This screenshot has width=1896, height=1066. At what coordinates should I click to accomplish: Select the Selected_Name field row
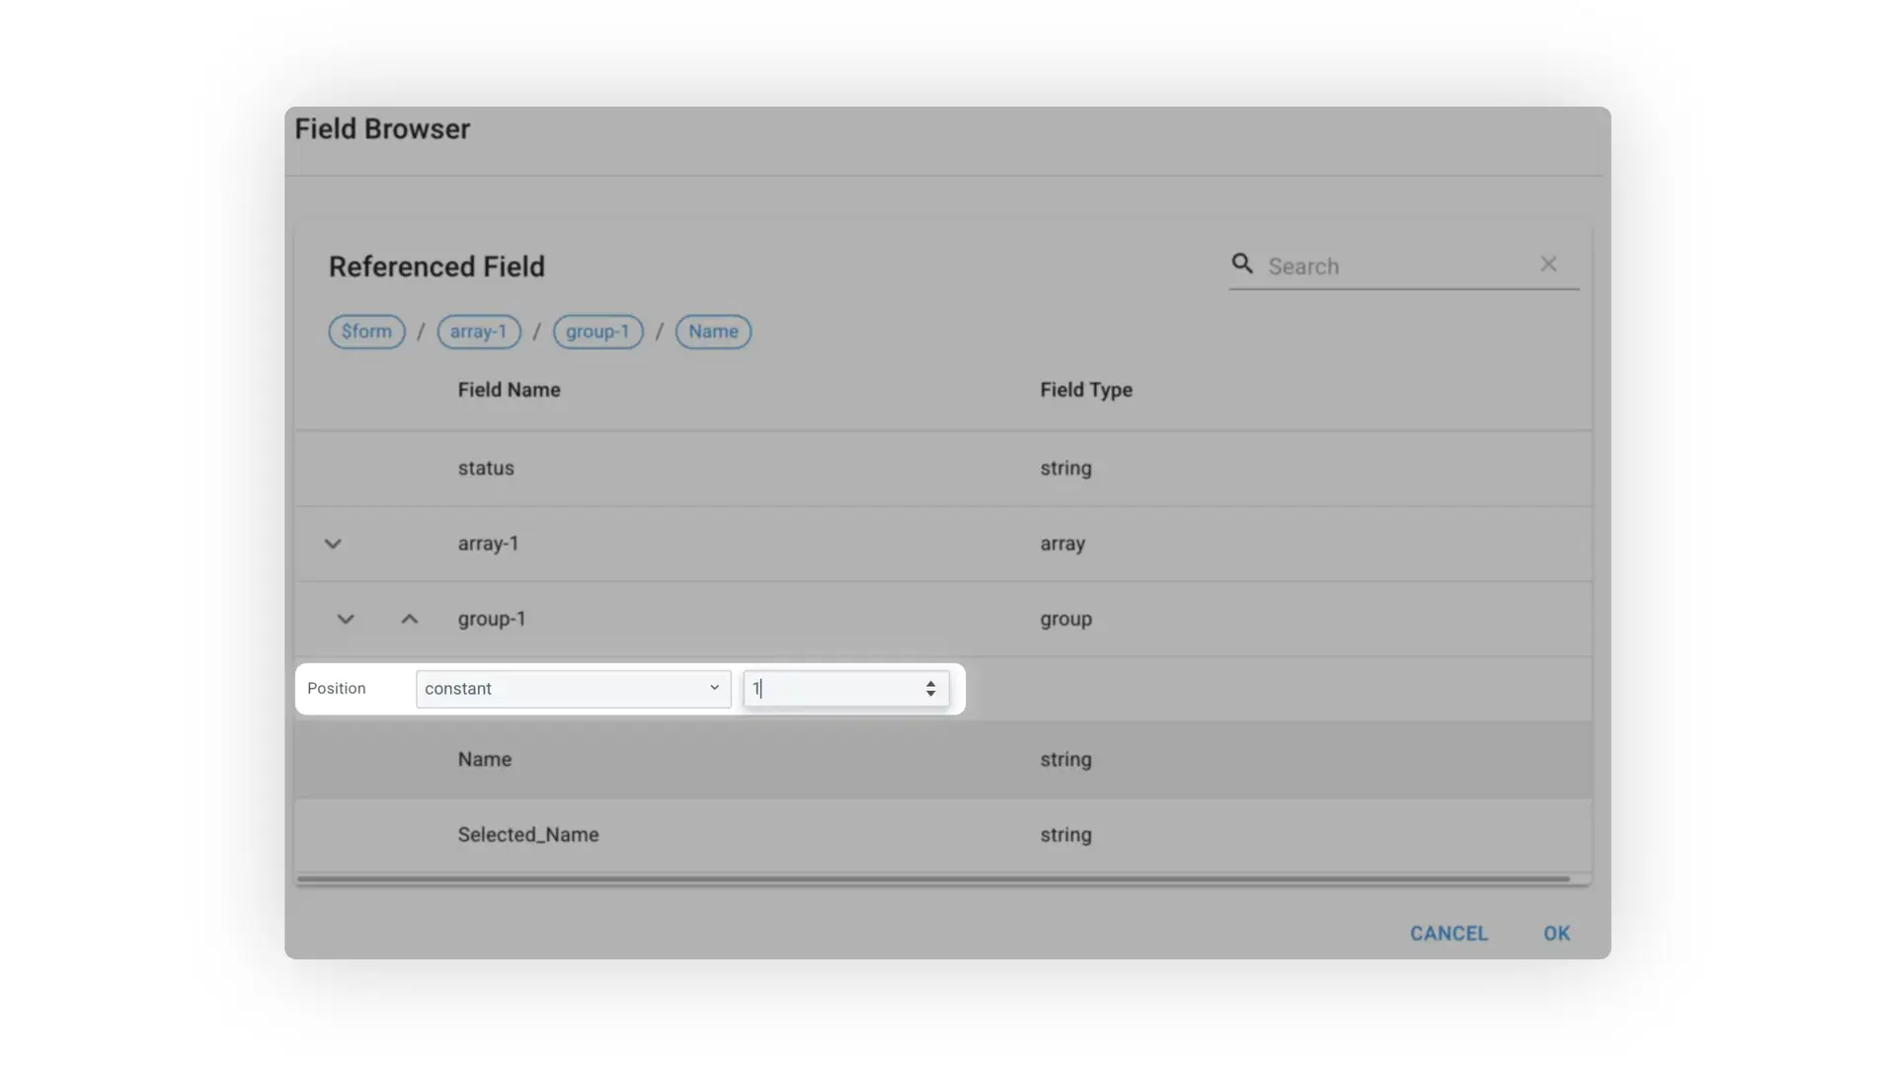click(691, 834)
